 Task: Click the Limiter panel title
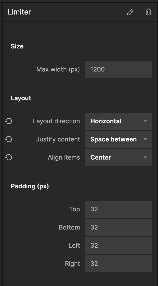click(x=19, y=12)
